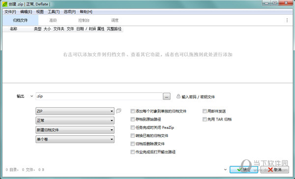Enable 先用 TAR 归档 checkbox
Screen dimensions: 295x179
click(x=205, y=119)
